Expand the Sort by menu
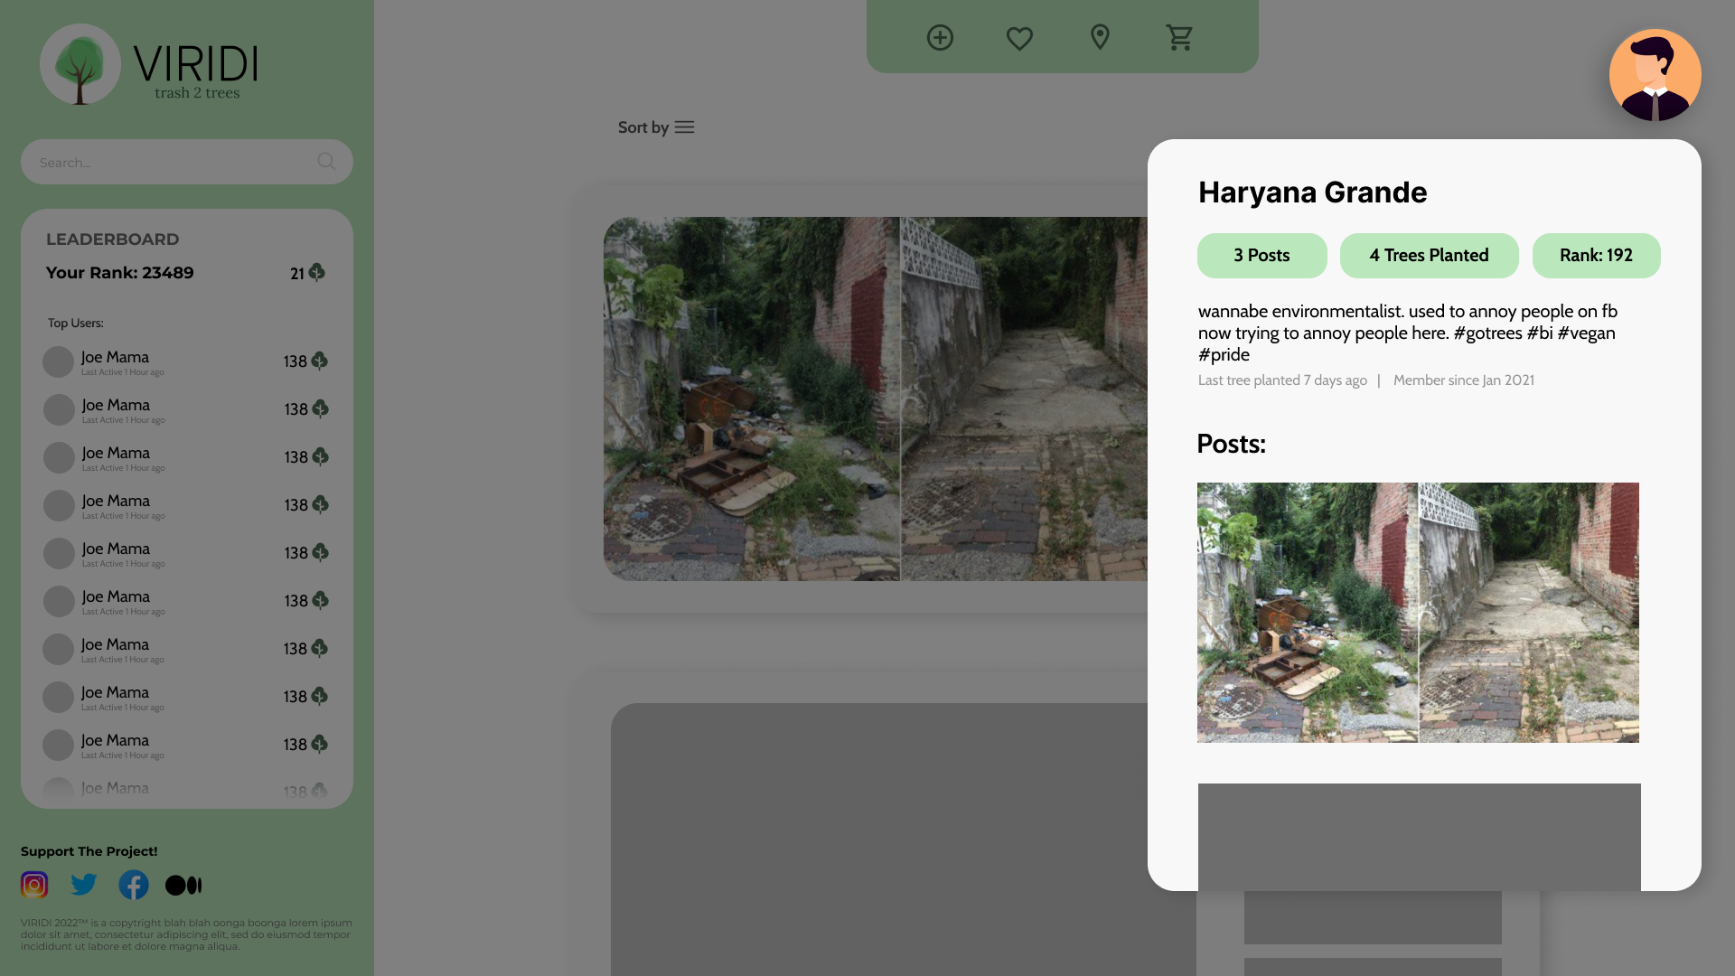This screenshot has width=1735, height=976. point(656,127)
